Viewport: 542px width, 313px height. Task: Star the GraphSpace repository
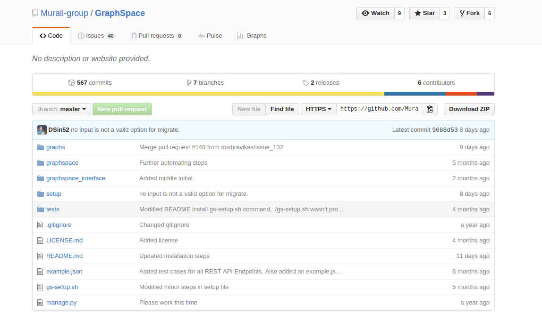424,13
